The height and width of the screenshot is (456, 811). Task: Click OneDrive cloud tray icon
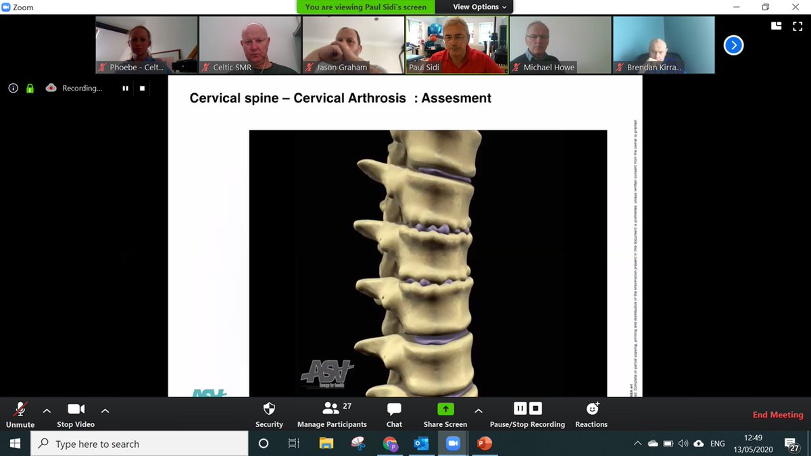pos(653,443)
